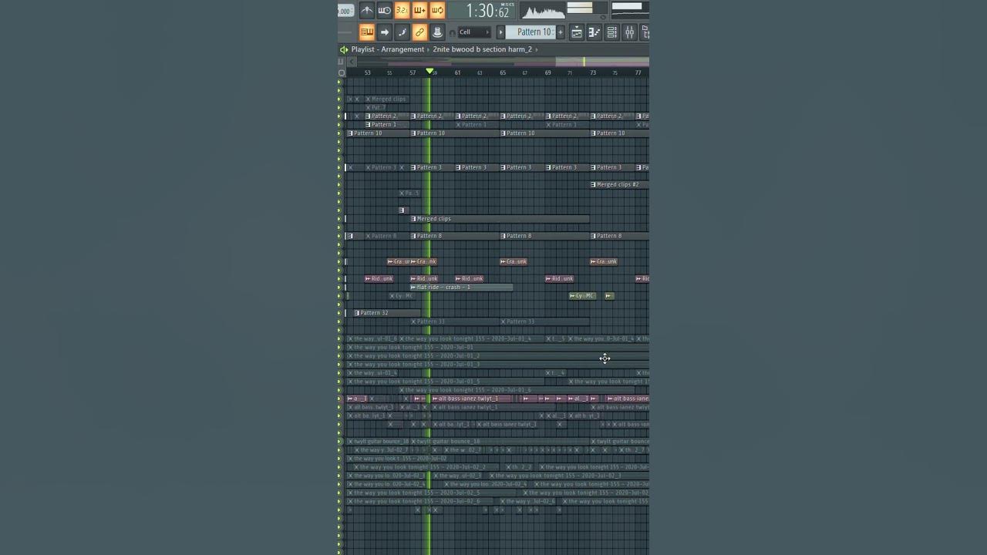The image size is (987, 555).
Task: Mute the track containing Pattern 8 clips
Action: 339,236
